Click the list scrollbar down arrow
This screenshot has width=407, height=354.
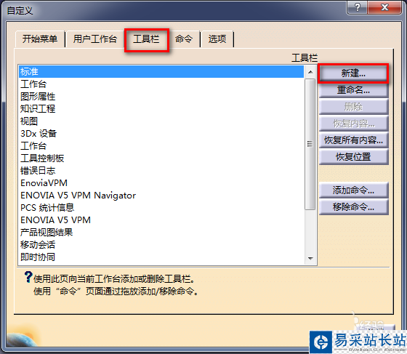pos(310,259)
